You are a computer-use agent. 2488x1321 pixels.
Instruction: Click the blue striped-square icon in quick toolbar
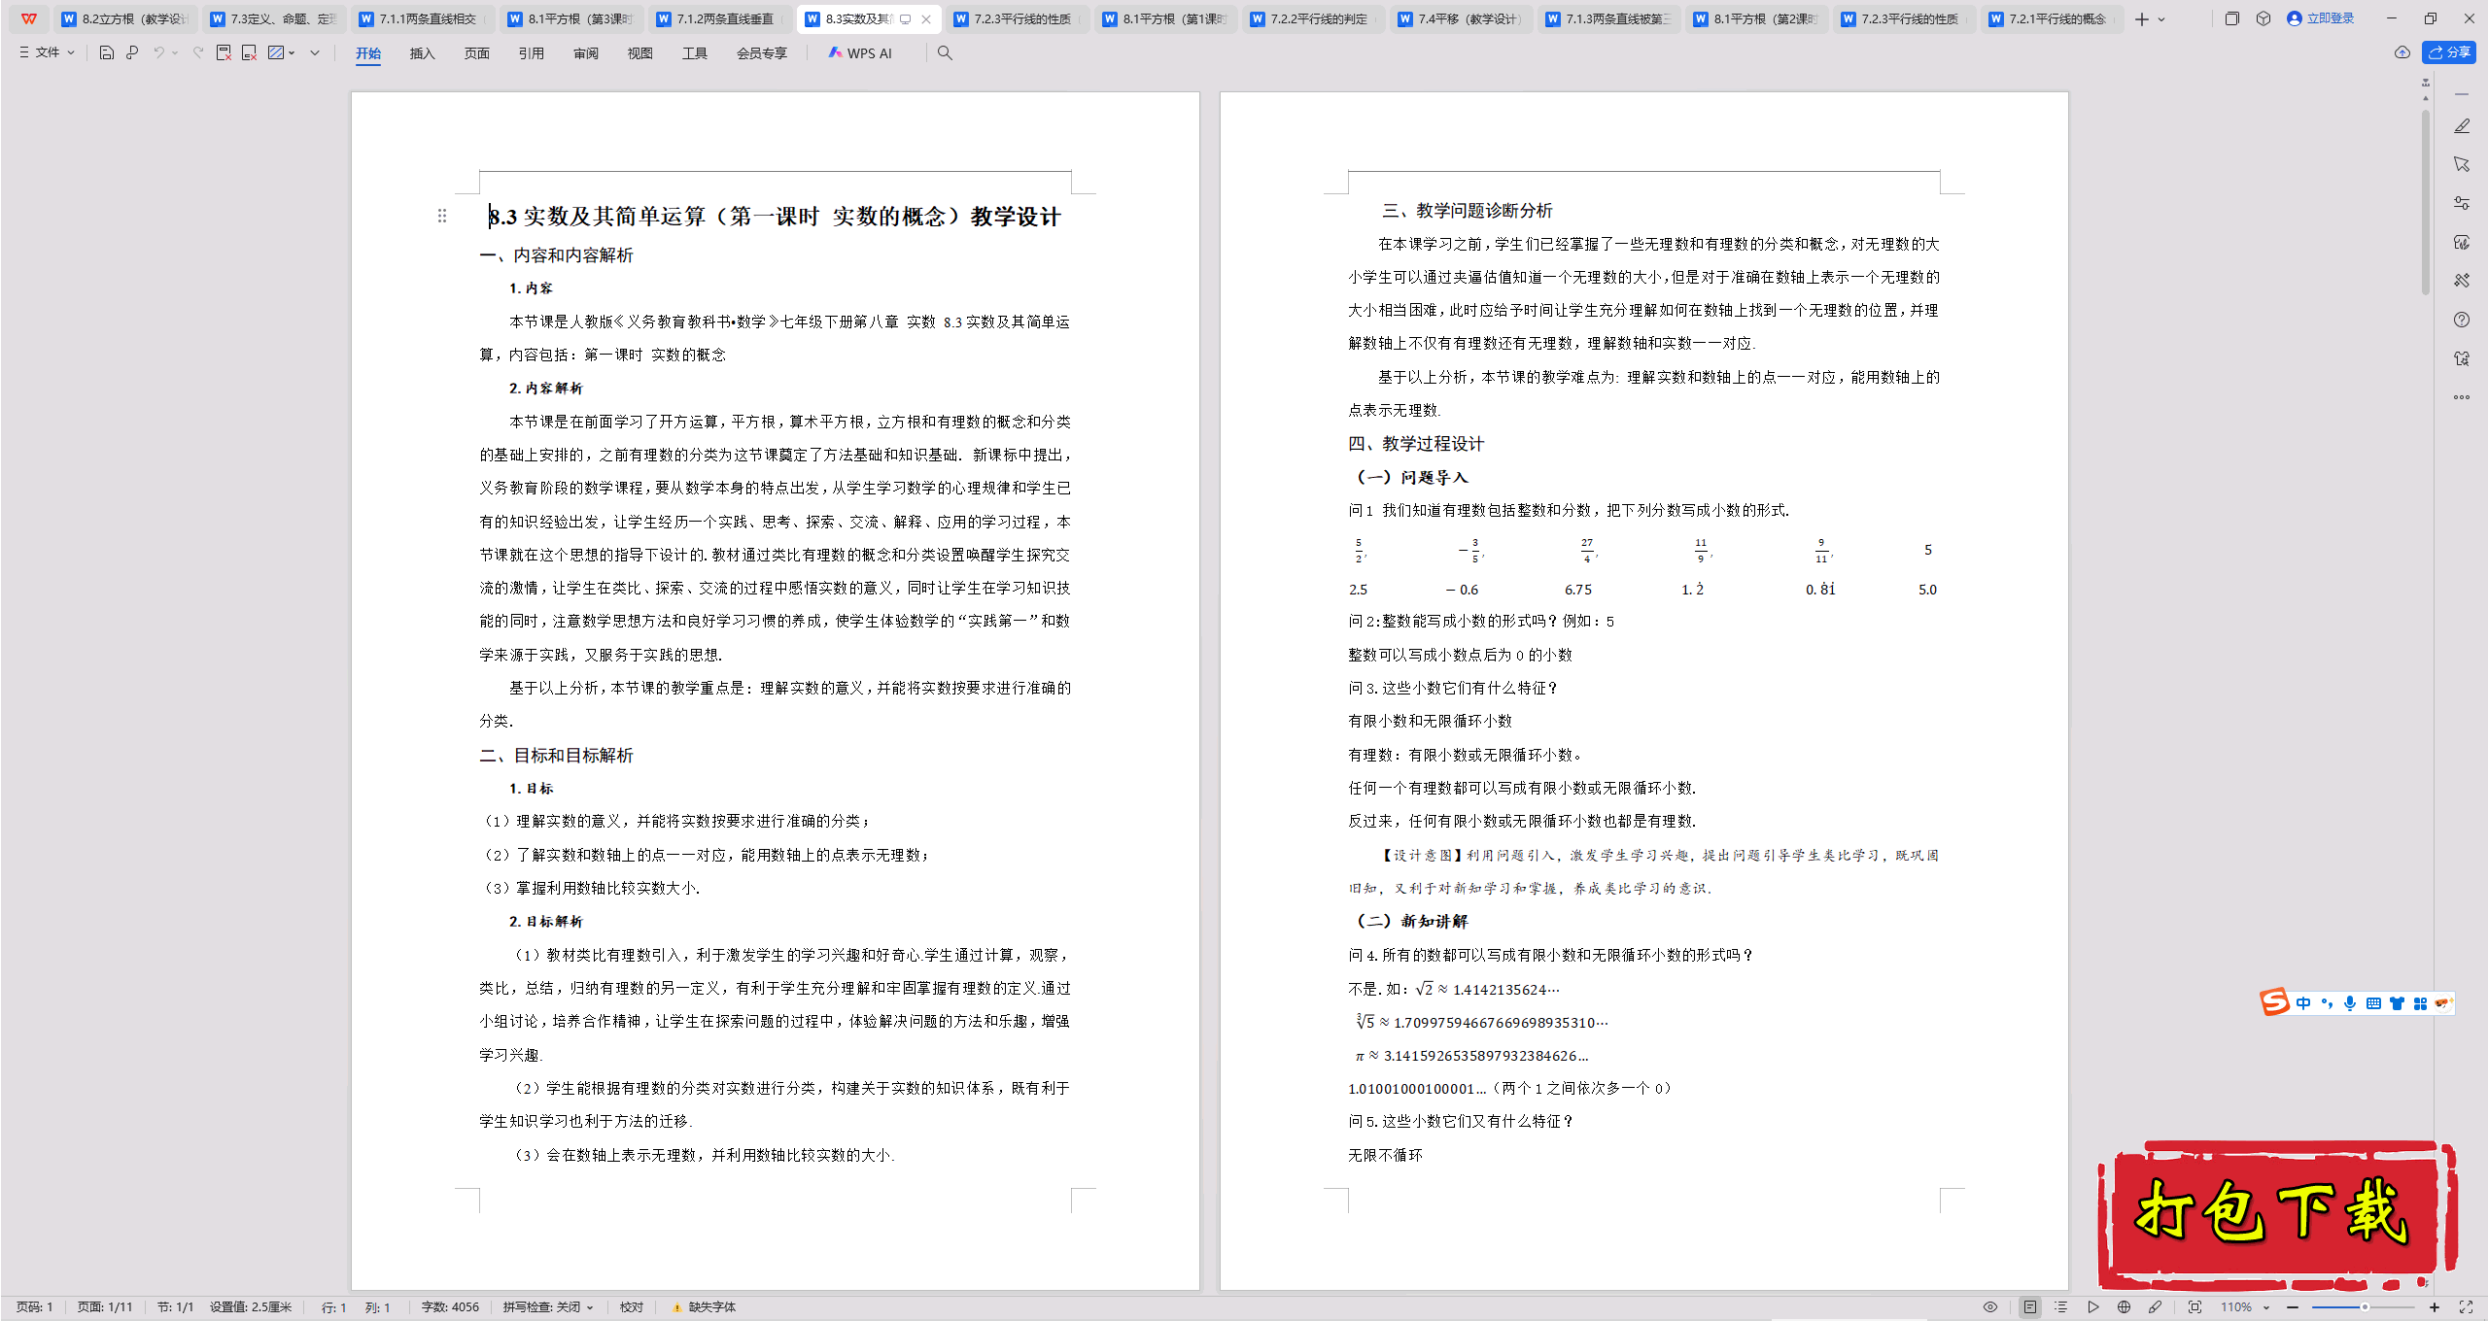pos(276,52)
